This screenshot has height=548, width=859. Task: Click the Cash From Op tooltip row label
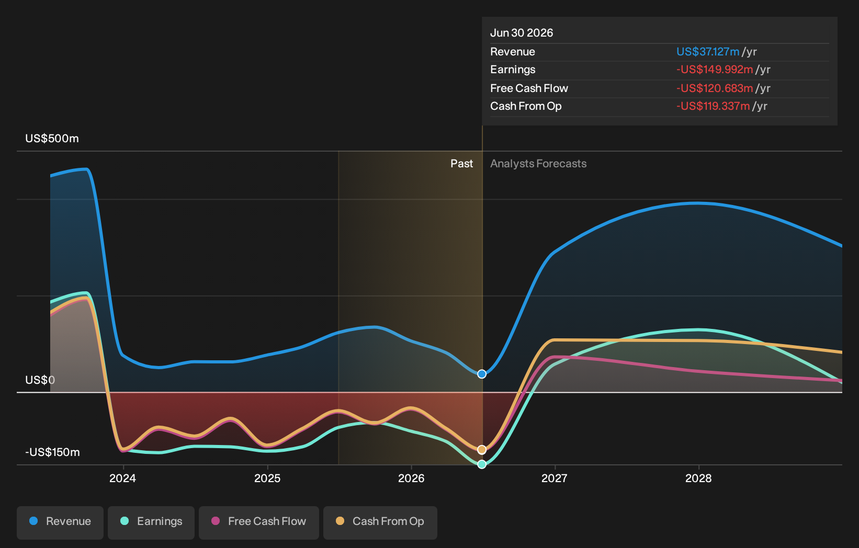pyautogui.click(x=526, y=106)
